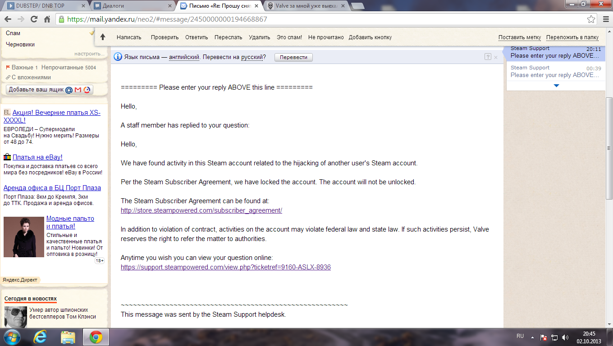Click Удалить to delete the email
This screenshot has width=613, height=346.
click(x=260, y=37)
